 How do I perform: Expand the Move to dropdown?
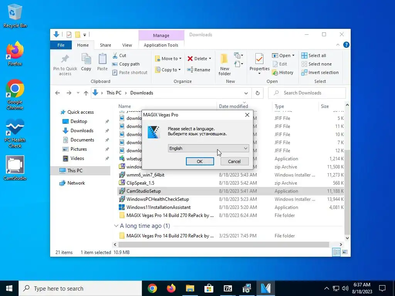click(x=181, y=59)
